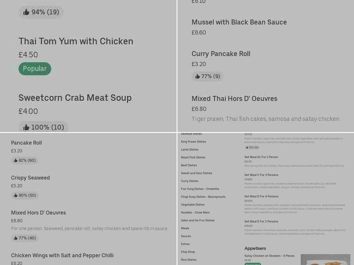
Task: Click the green Popular badge under Thai Tom Yum
Action: click(x=35, y=69)
